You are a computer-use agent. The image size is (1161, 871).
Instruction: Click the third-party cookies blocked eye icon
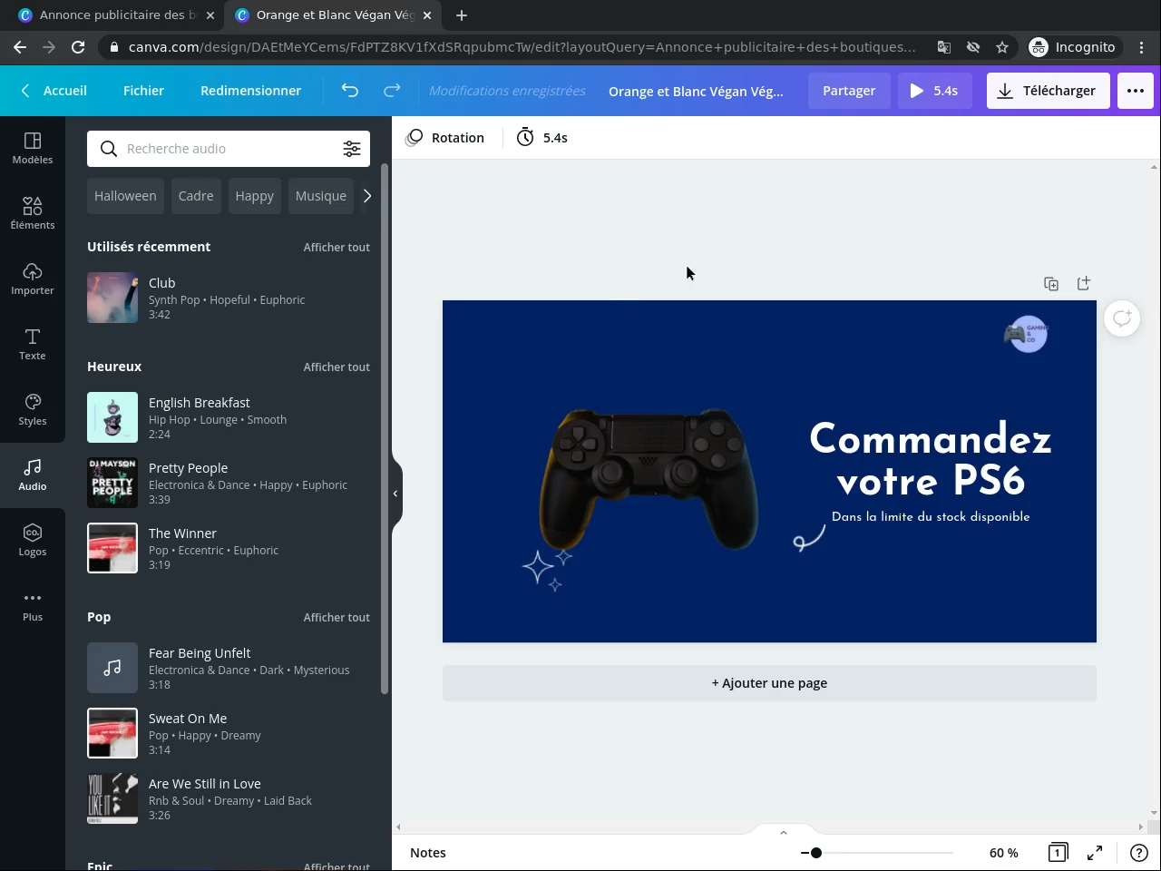(973, 47)
